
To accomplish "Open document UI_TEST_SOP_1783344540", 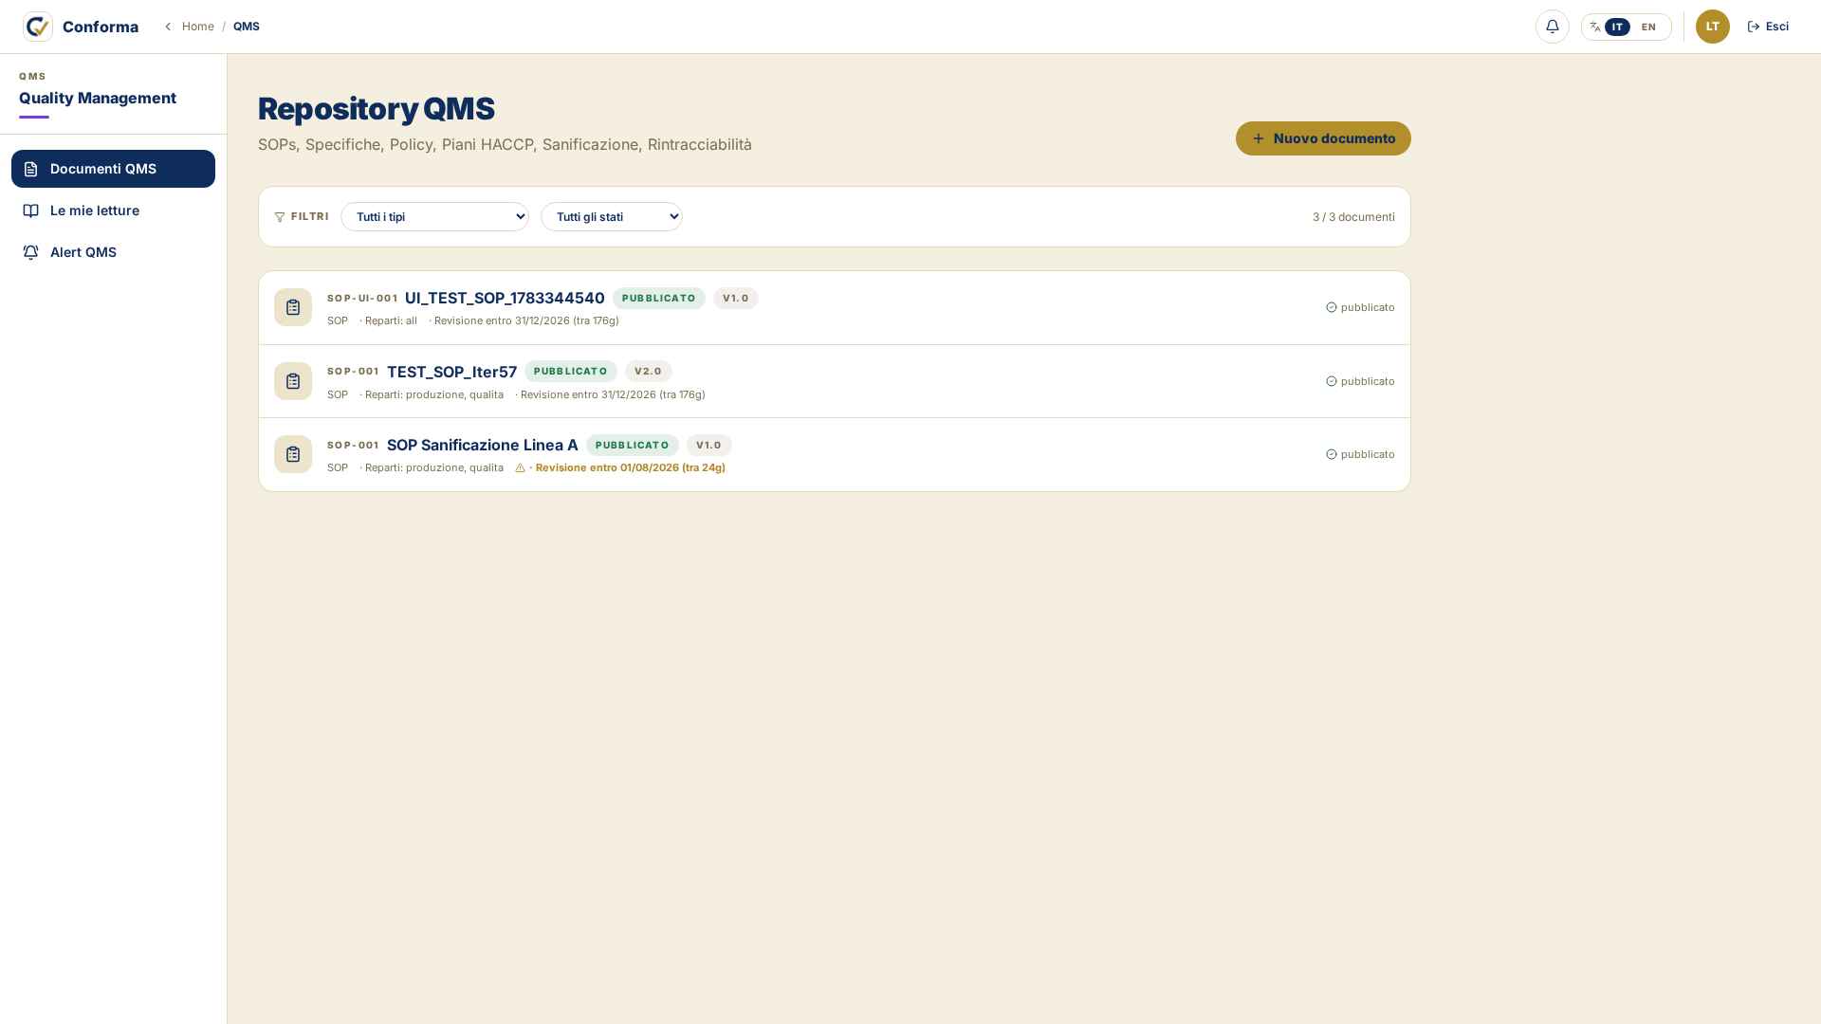I will [505, 299].
